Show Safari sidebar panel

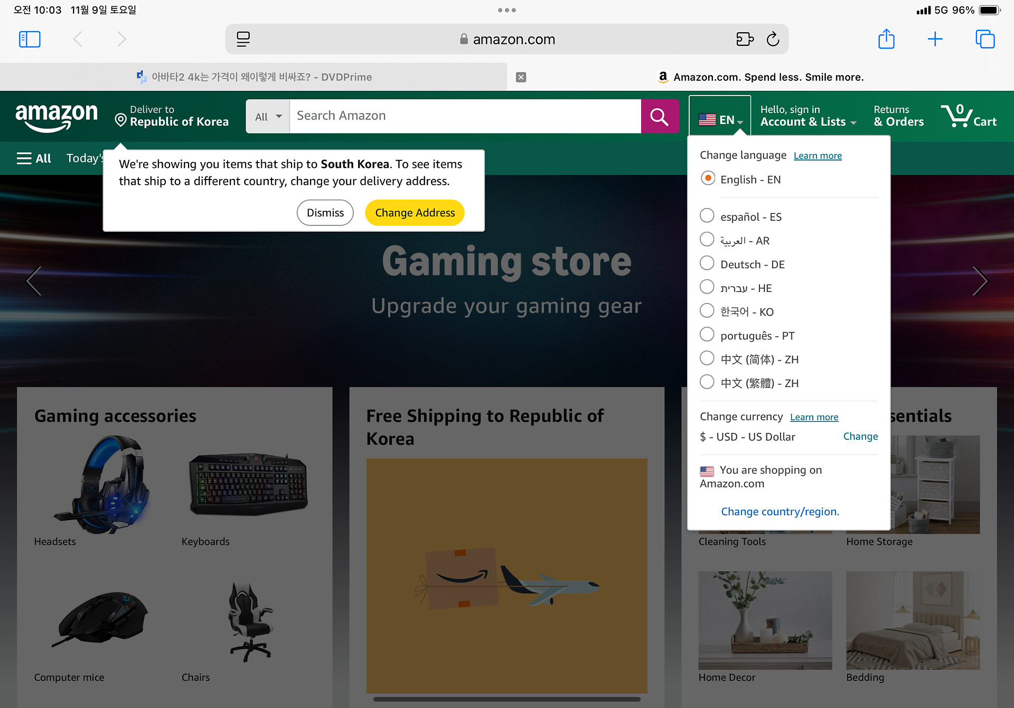coord(30,39)
